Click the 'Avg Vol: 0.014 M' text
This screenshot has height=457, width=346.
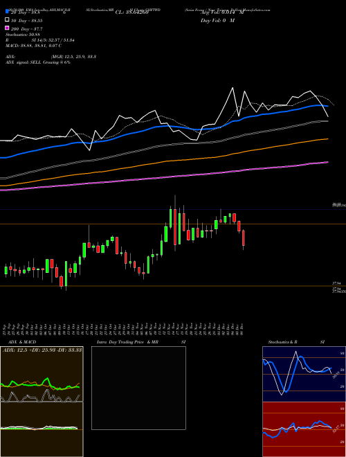click(x=222, y=12)
